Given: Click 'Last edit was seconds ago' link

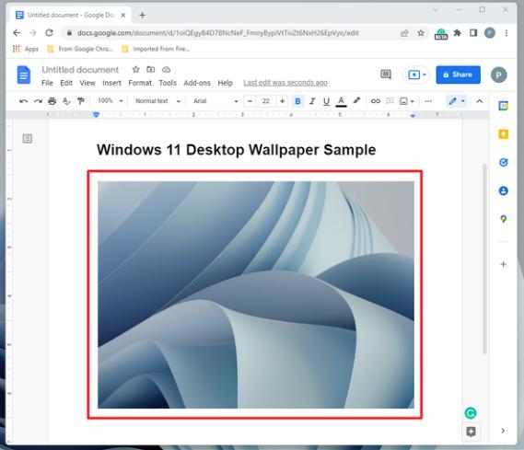Looking at the screenshot, I should click(x=285, y=83).
